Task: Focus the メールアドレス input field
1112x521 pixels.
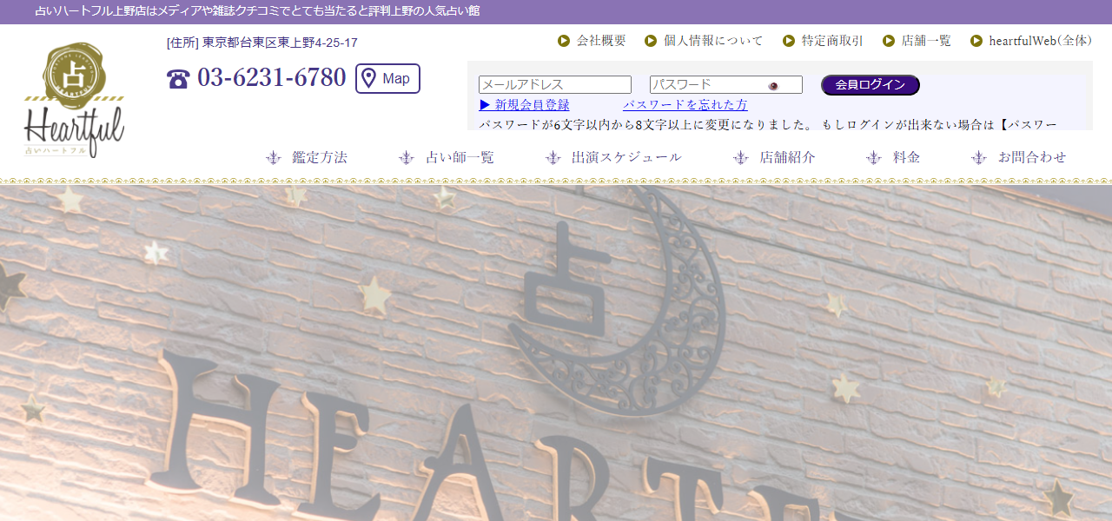Action: pos(555,85)
